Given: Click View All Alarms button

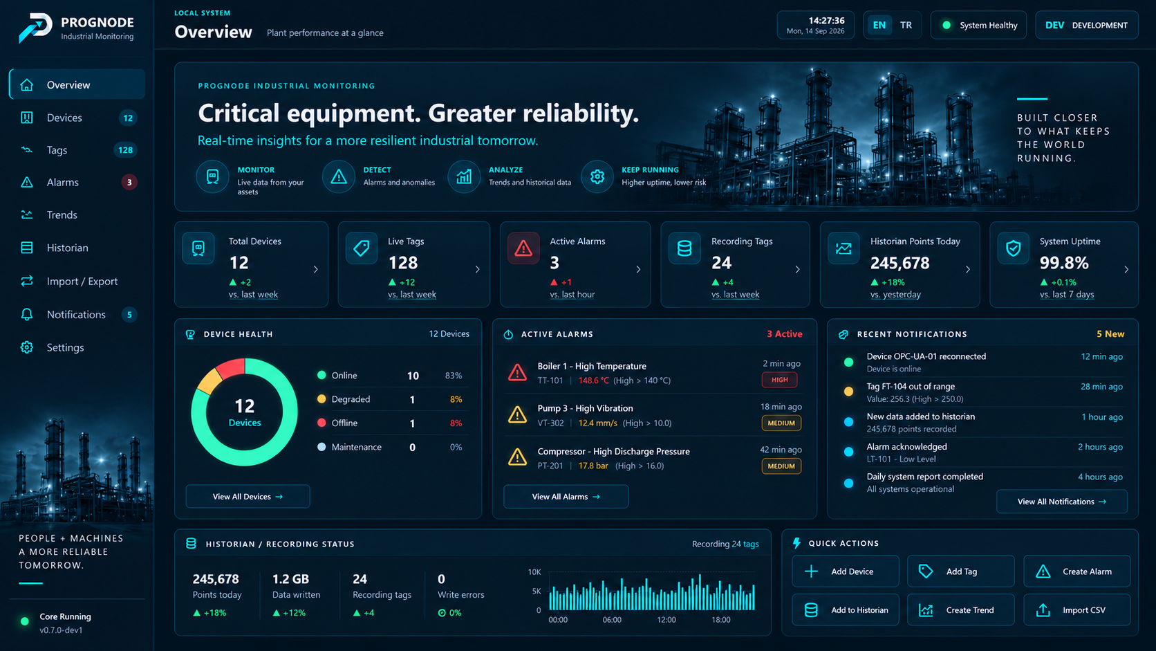Looking at the screenshot, I should coord(566,497).
